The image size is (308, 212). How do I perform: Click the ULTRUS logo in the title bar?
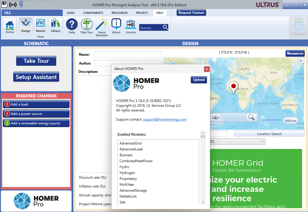coord(268,5)
